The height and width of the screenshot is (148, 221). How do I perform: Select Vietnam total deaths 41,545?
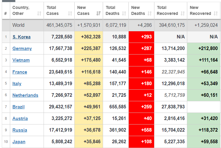(x=119, y=60)
